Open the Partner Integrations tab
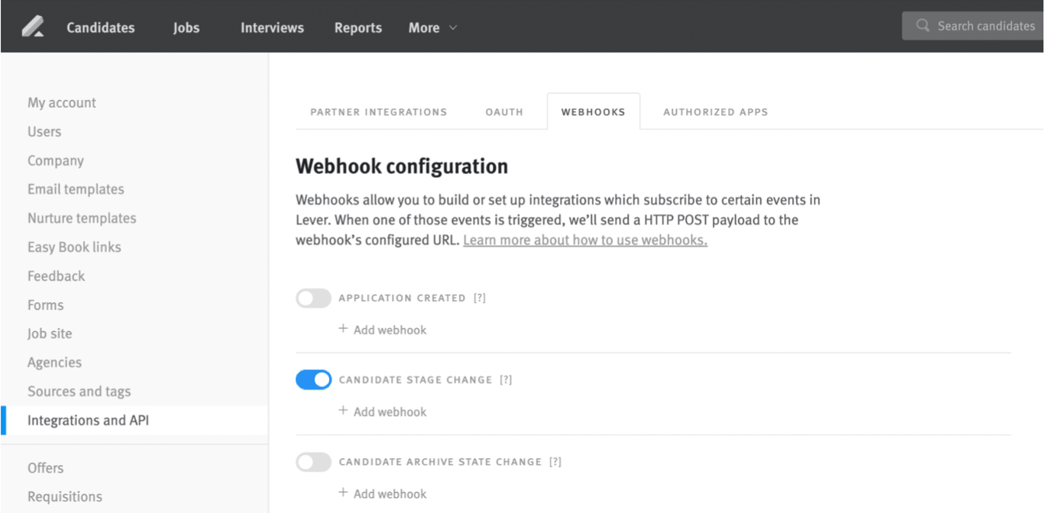Image resolution: width=1045 pixels, height=513 pixels. [x=378, y=111]
